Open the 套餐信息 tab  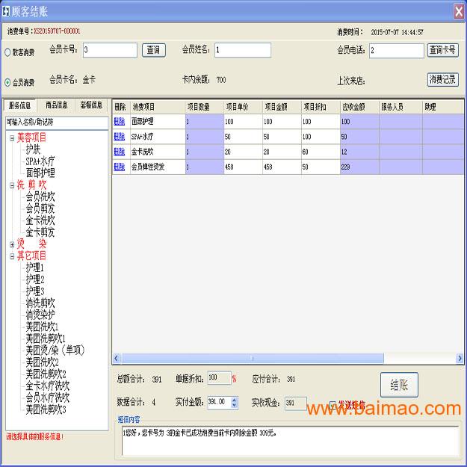[x=91, y=105]
